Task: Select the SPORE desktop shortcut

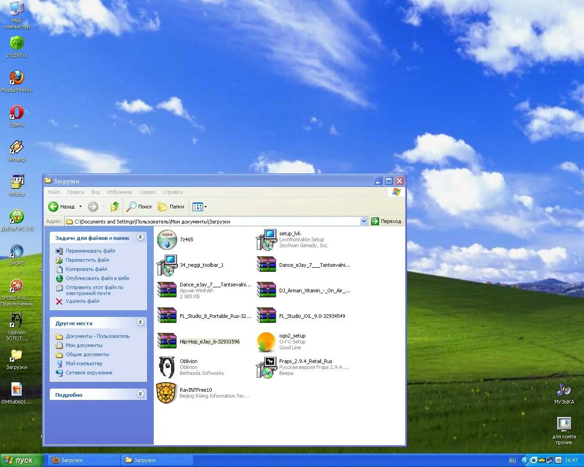Action: [x=16, y=254]
